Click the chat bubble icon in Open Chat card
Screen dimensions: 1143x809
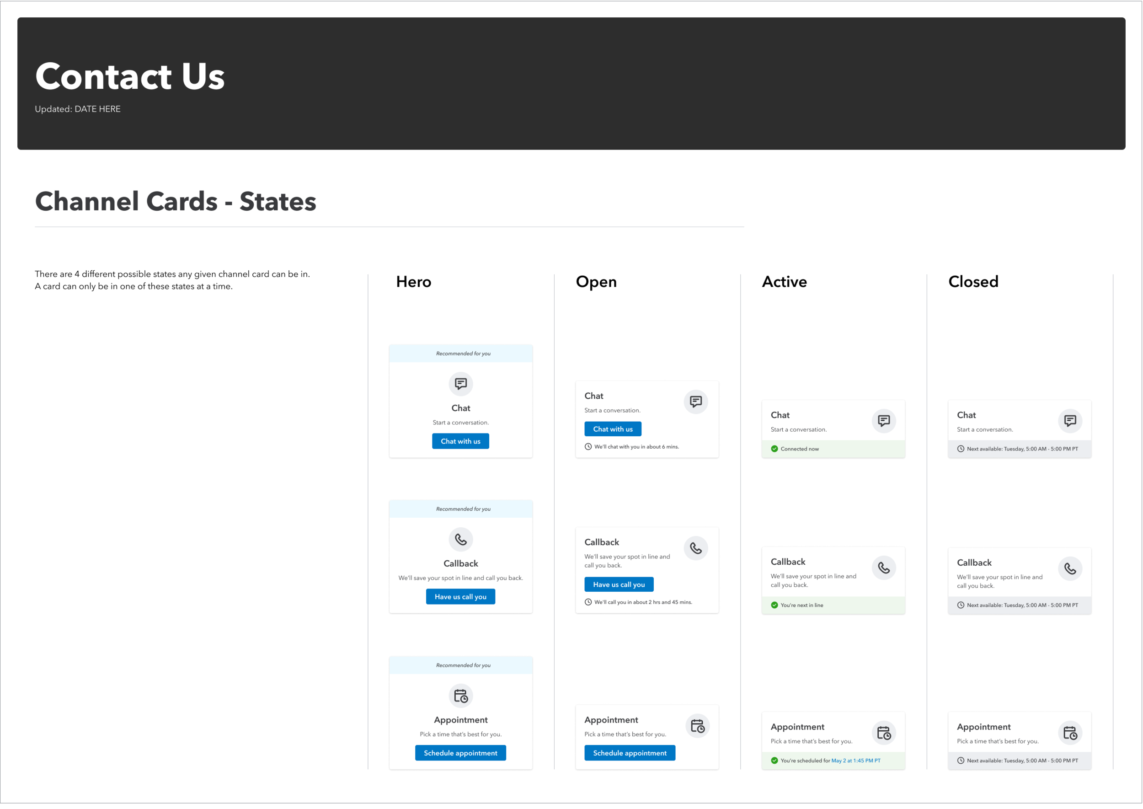(696, 402)
